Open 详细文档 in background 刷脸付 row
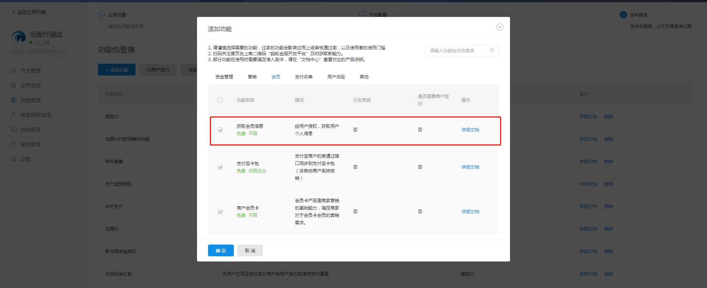 (x=588, y=117)
